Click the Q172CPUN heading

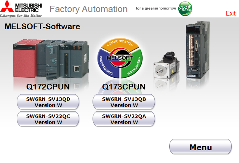coord(48,87)
